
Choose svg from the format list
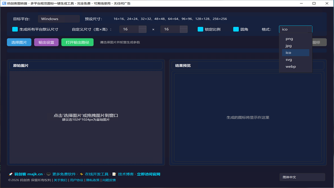tap(296, 60)
